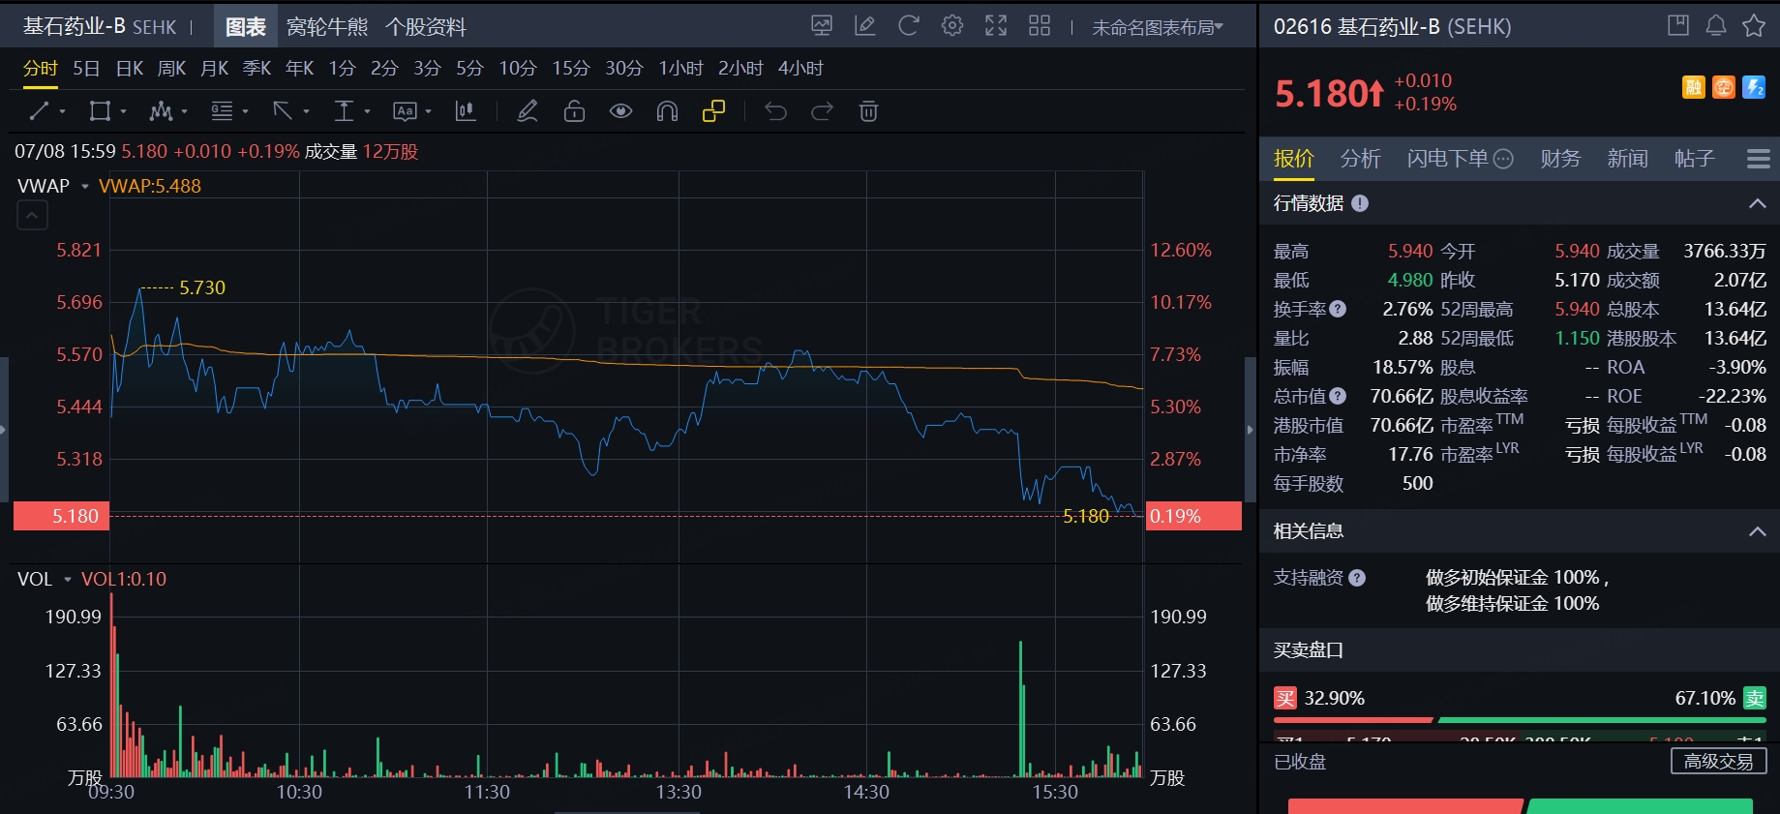Switch to the 个股资料 tab
The image size is (1780, 814).
pos(426,27)
